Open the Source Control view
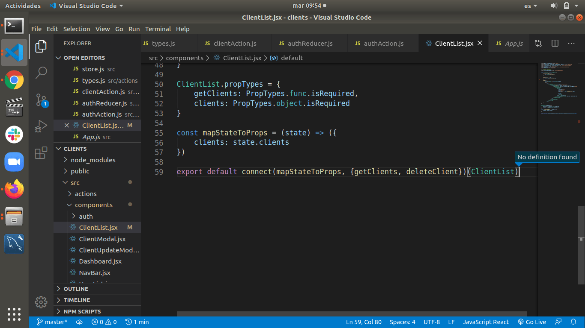Screen dimensions: 585x328 tap(41, 100)
